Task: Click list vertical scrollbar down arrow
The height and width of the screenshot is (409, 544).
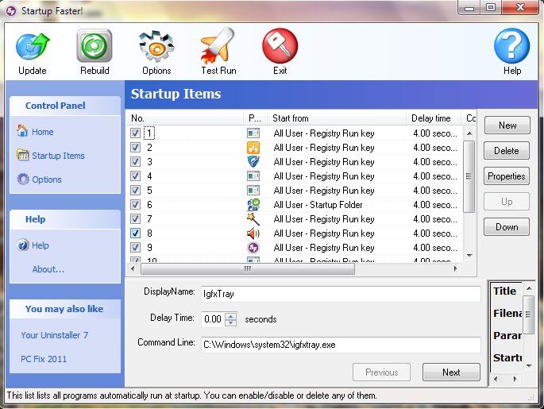Action: click(x=469, y=256)
